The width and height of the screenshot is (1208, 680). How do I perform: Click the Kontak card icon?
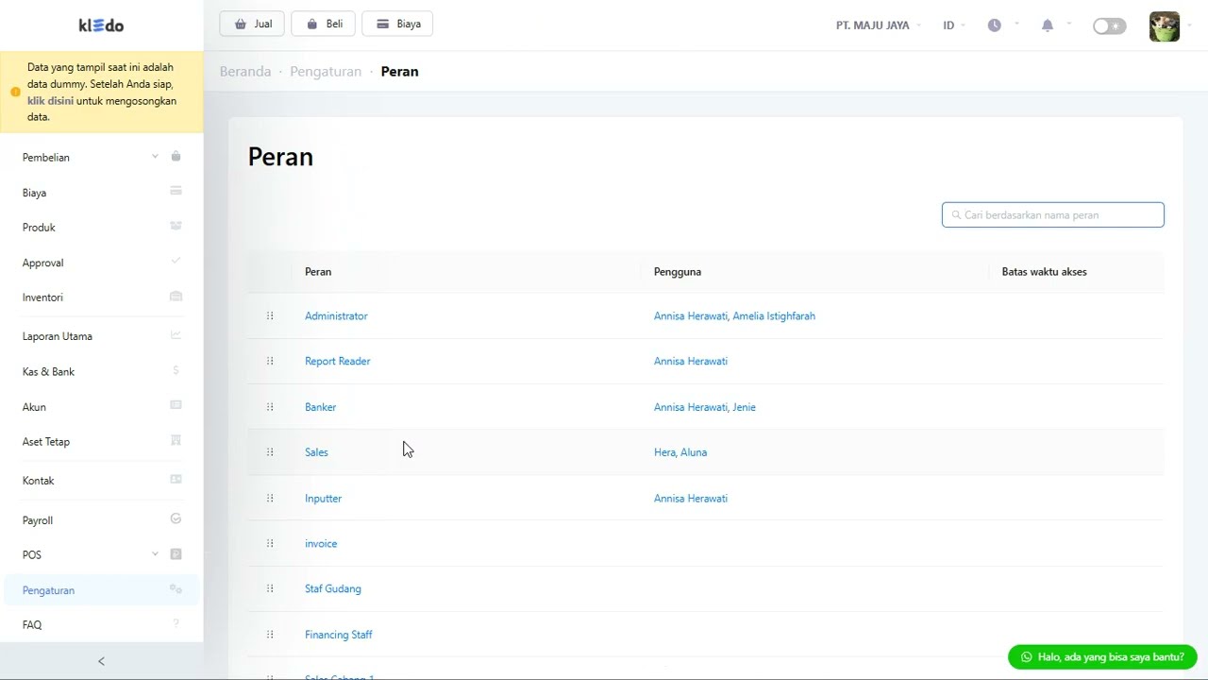coord(176,479)
